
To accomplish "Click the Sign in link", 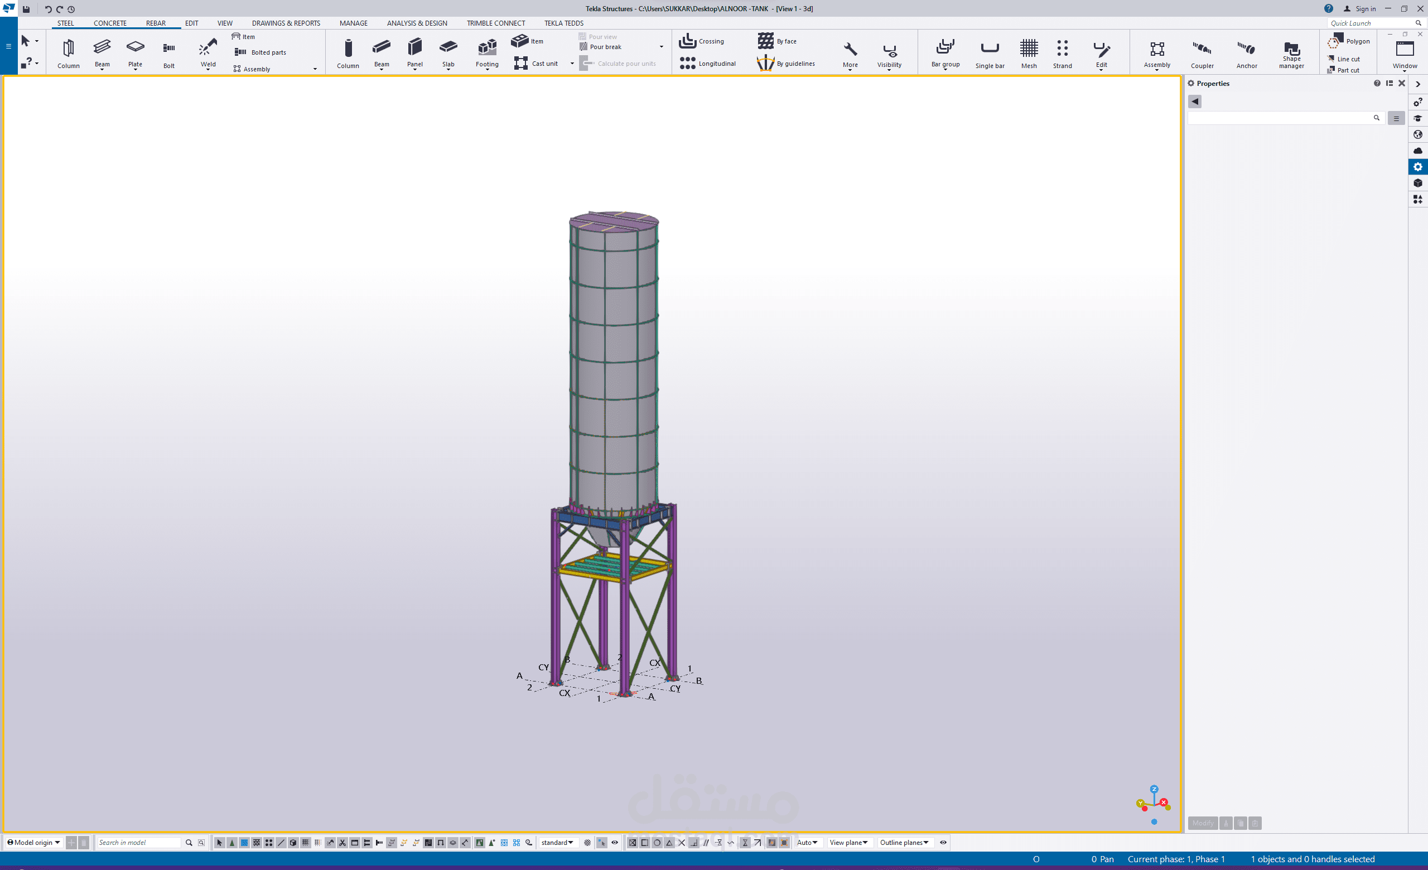I will 1365,9.
